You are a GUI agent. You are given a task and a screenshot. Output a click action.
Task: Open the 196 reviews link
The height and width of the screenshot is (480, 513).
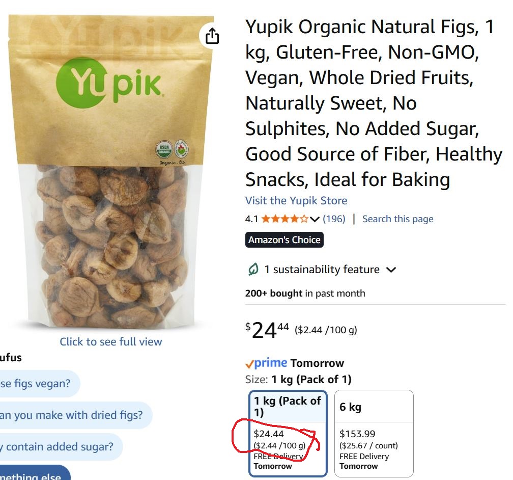(x=334, y=219)
